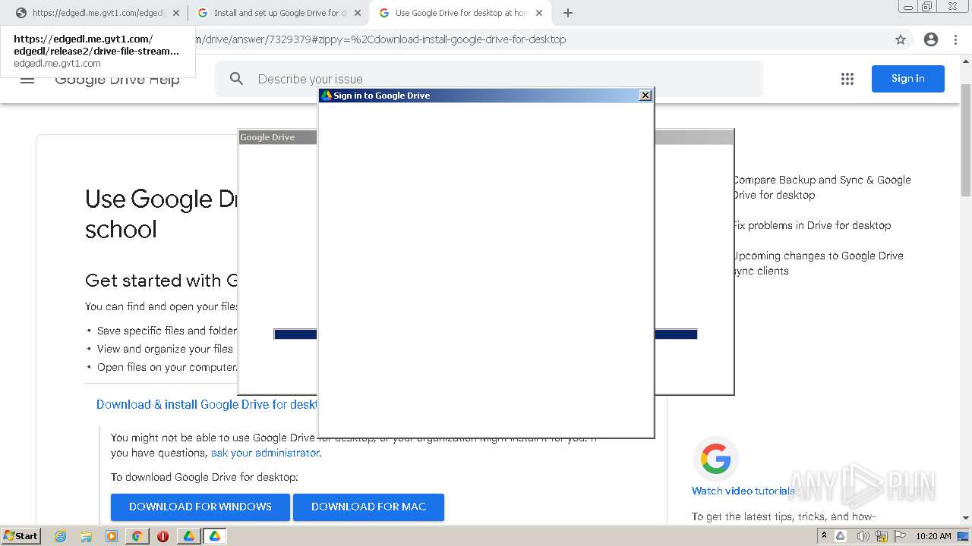The height and width of the screenshot is (546, 972).
Task: Follow the 'ask your administrator' link
Action: tap(265, 453)
